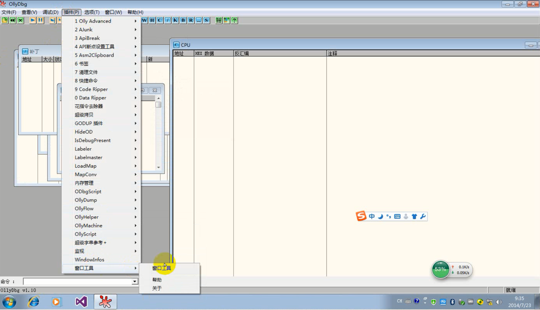The height and width of the screenshot is (310, 540).
Task: Open the B (Breakpoints) toolbar button
Action: [x=183, y=20]
